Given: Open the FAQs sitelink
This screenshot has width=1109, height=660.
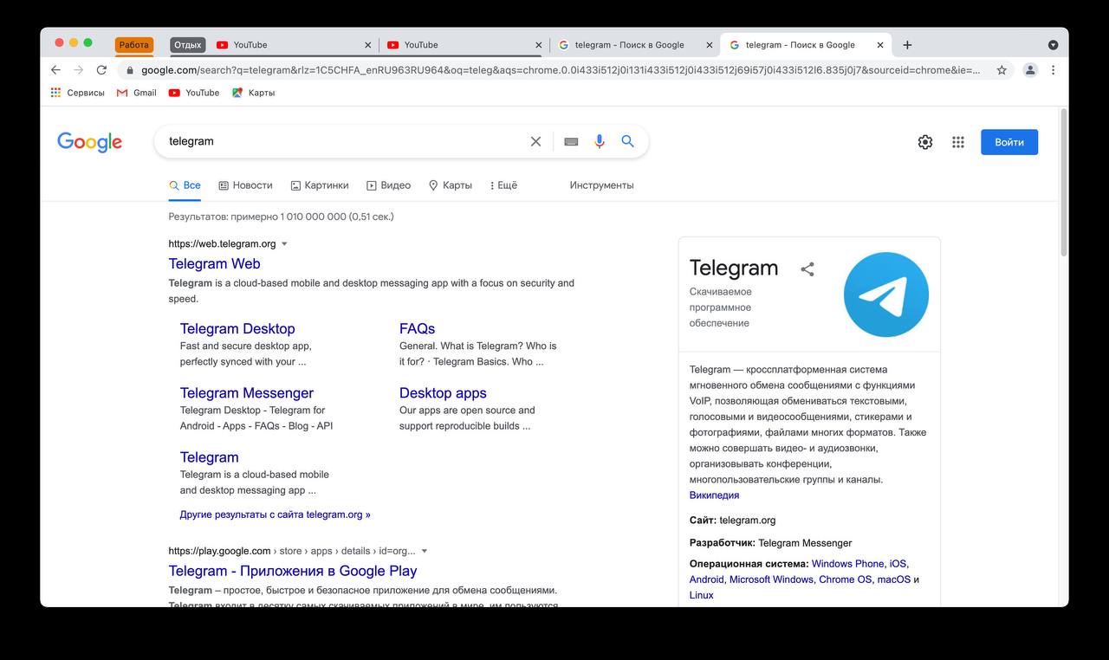Looking at the screenshot, I should 417,329.
